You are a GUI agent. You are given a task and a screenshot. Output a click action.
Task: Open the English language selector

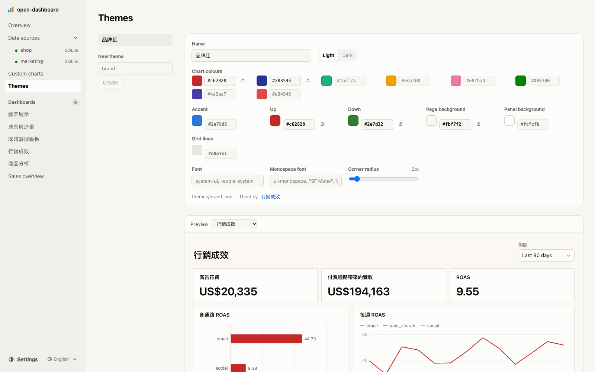coord(62,359)
